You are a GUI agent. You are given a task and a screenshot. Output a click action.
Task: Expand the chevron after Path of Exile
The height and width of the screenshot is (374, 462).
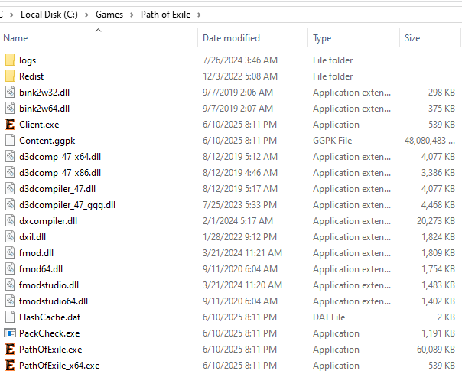(199, 15)
